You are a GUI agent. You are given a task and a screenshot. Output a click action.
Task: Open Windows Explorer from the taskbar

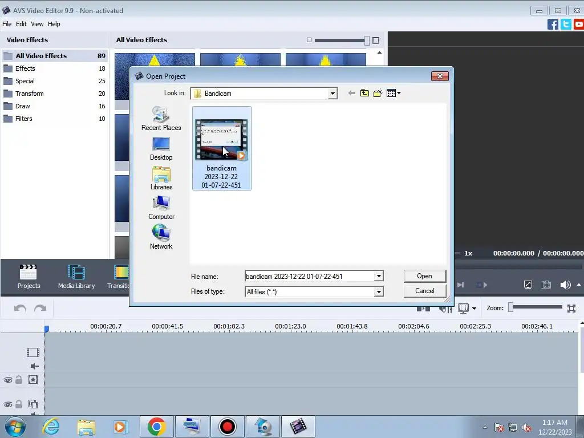(86, 427)
